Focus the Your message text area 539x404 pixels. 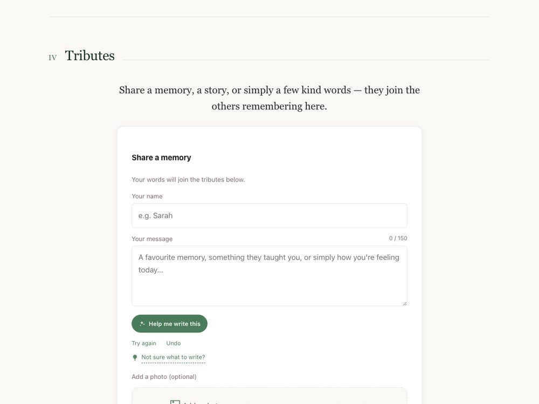point(269,276)
